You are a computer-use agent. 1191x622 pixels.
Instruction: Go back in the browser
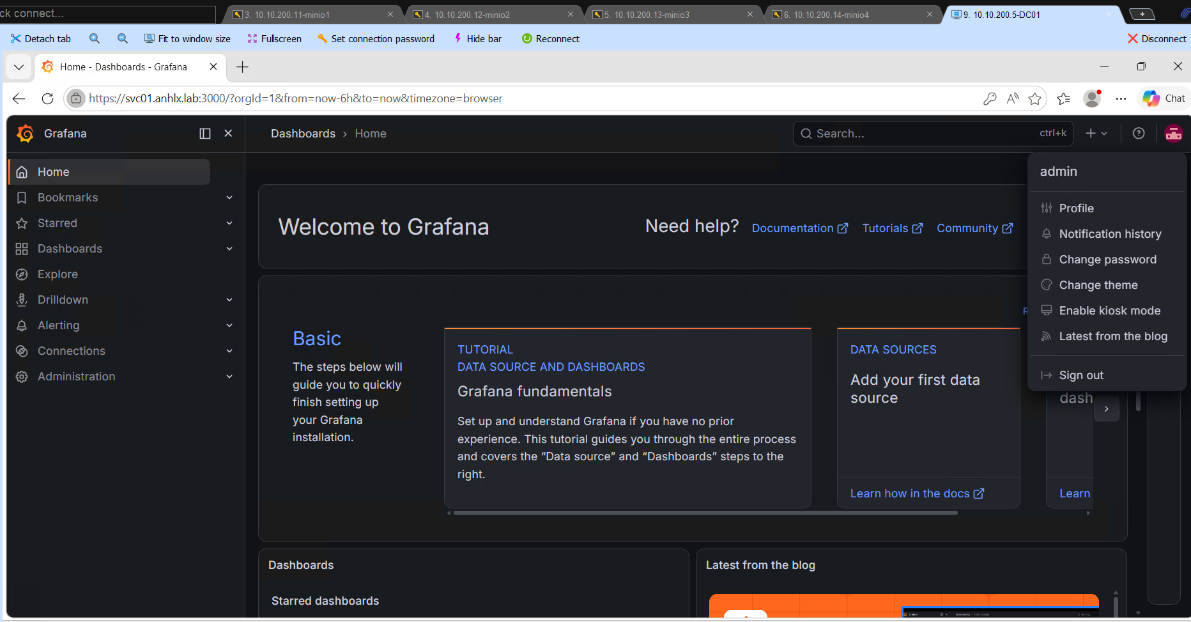coord(19,98)
